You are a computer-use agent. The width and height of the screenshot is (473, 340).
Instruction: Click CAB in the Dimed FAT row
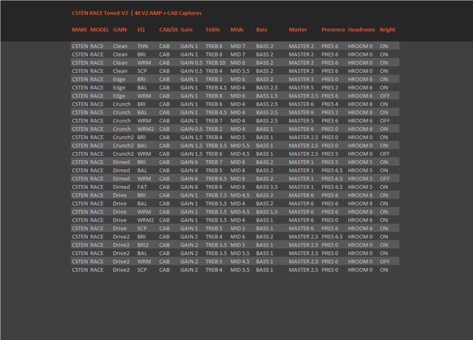tap(164, 187)
